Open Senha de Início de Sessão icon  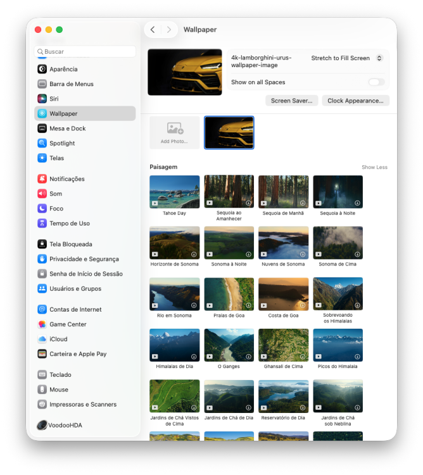click(42, 274)
